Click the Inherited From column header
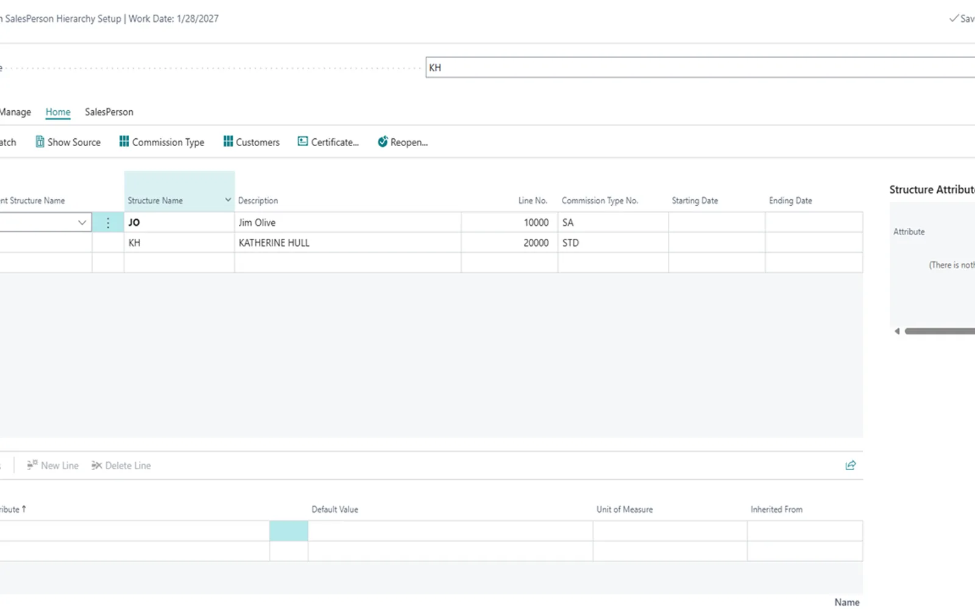 [776, 509]
